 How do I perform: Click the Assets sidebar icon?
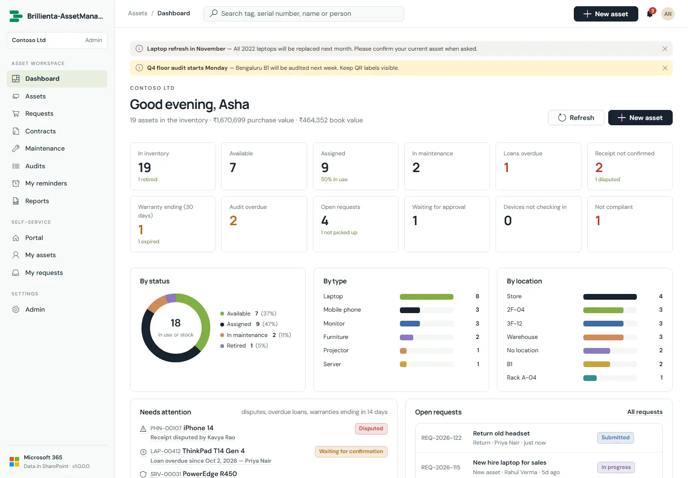coord(16,97)
